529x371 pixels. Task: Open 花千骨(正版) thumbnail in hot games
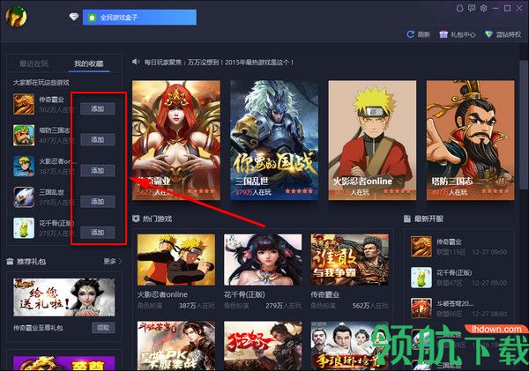pos(263,260)
